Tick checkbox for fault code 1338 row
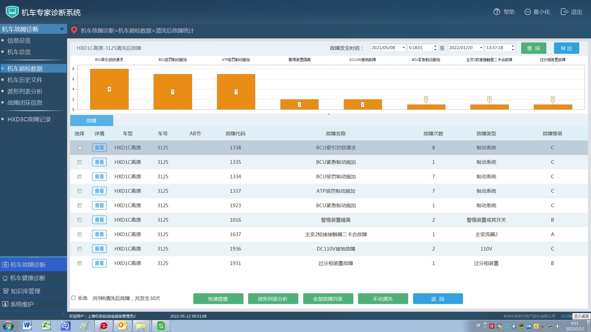 [79, 148]
